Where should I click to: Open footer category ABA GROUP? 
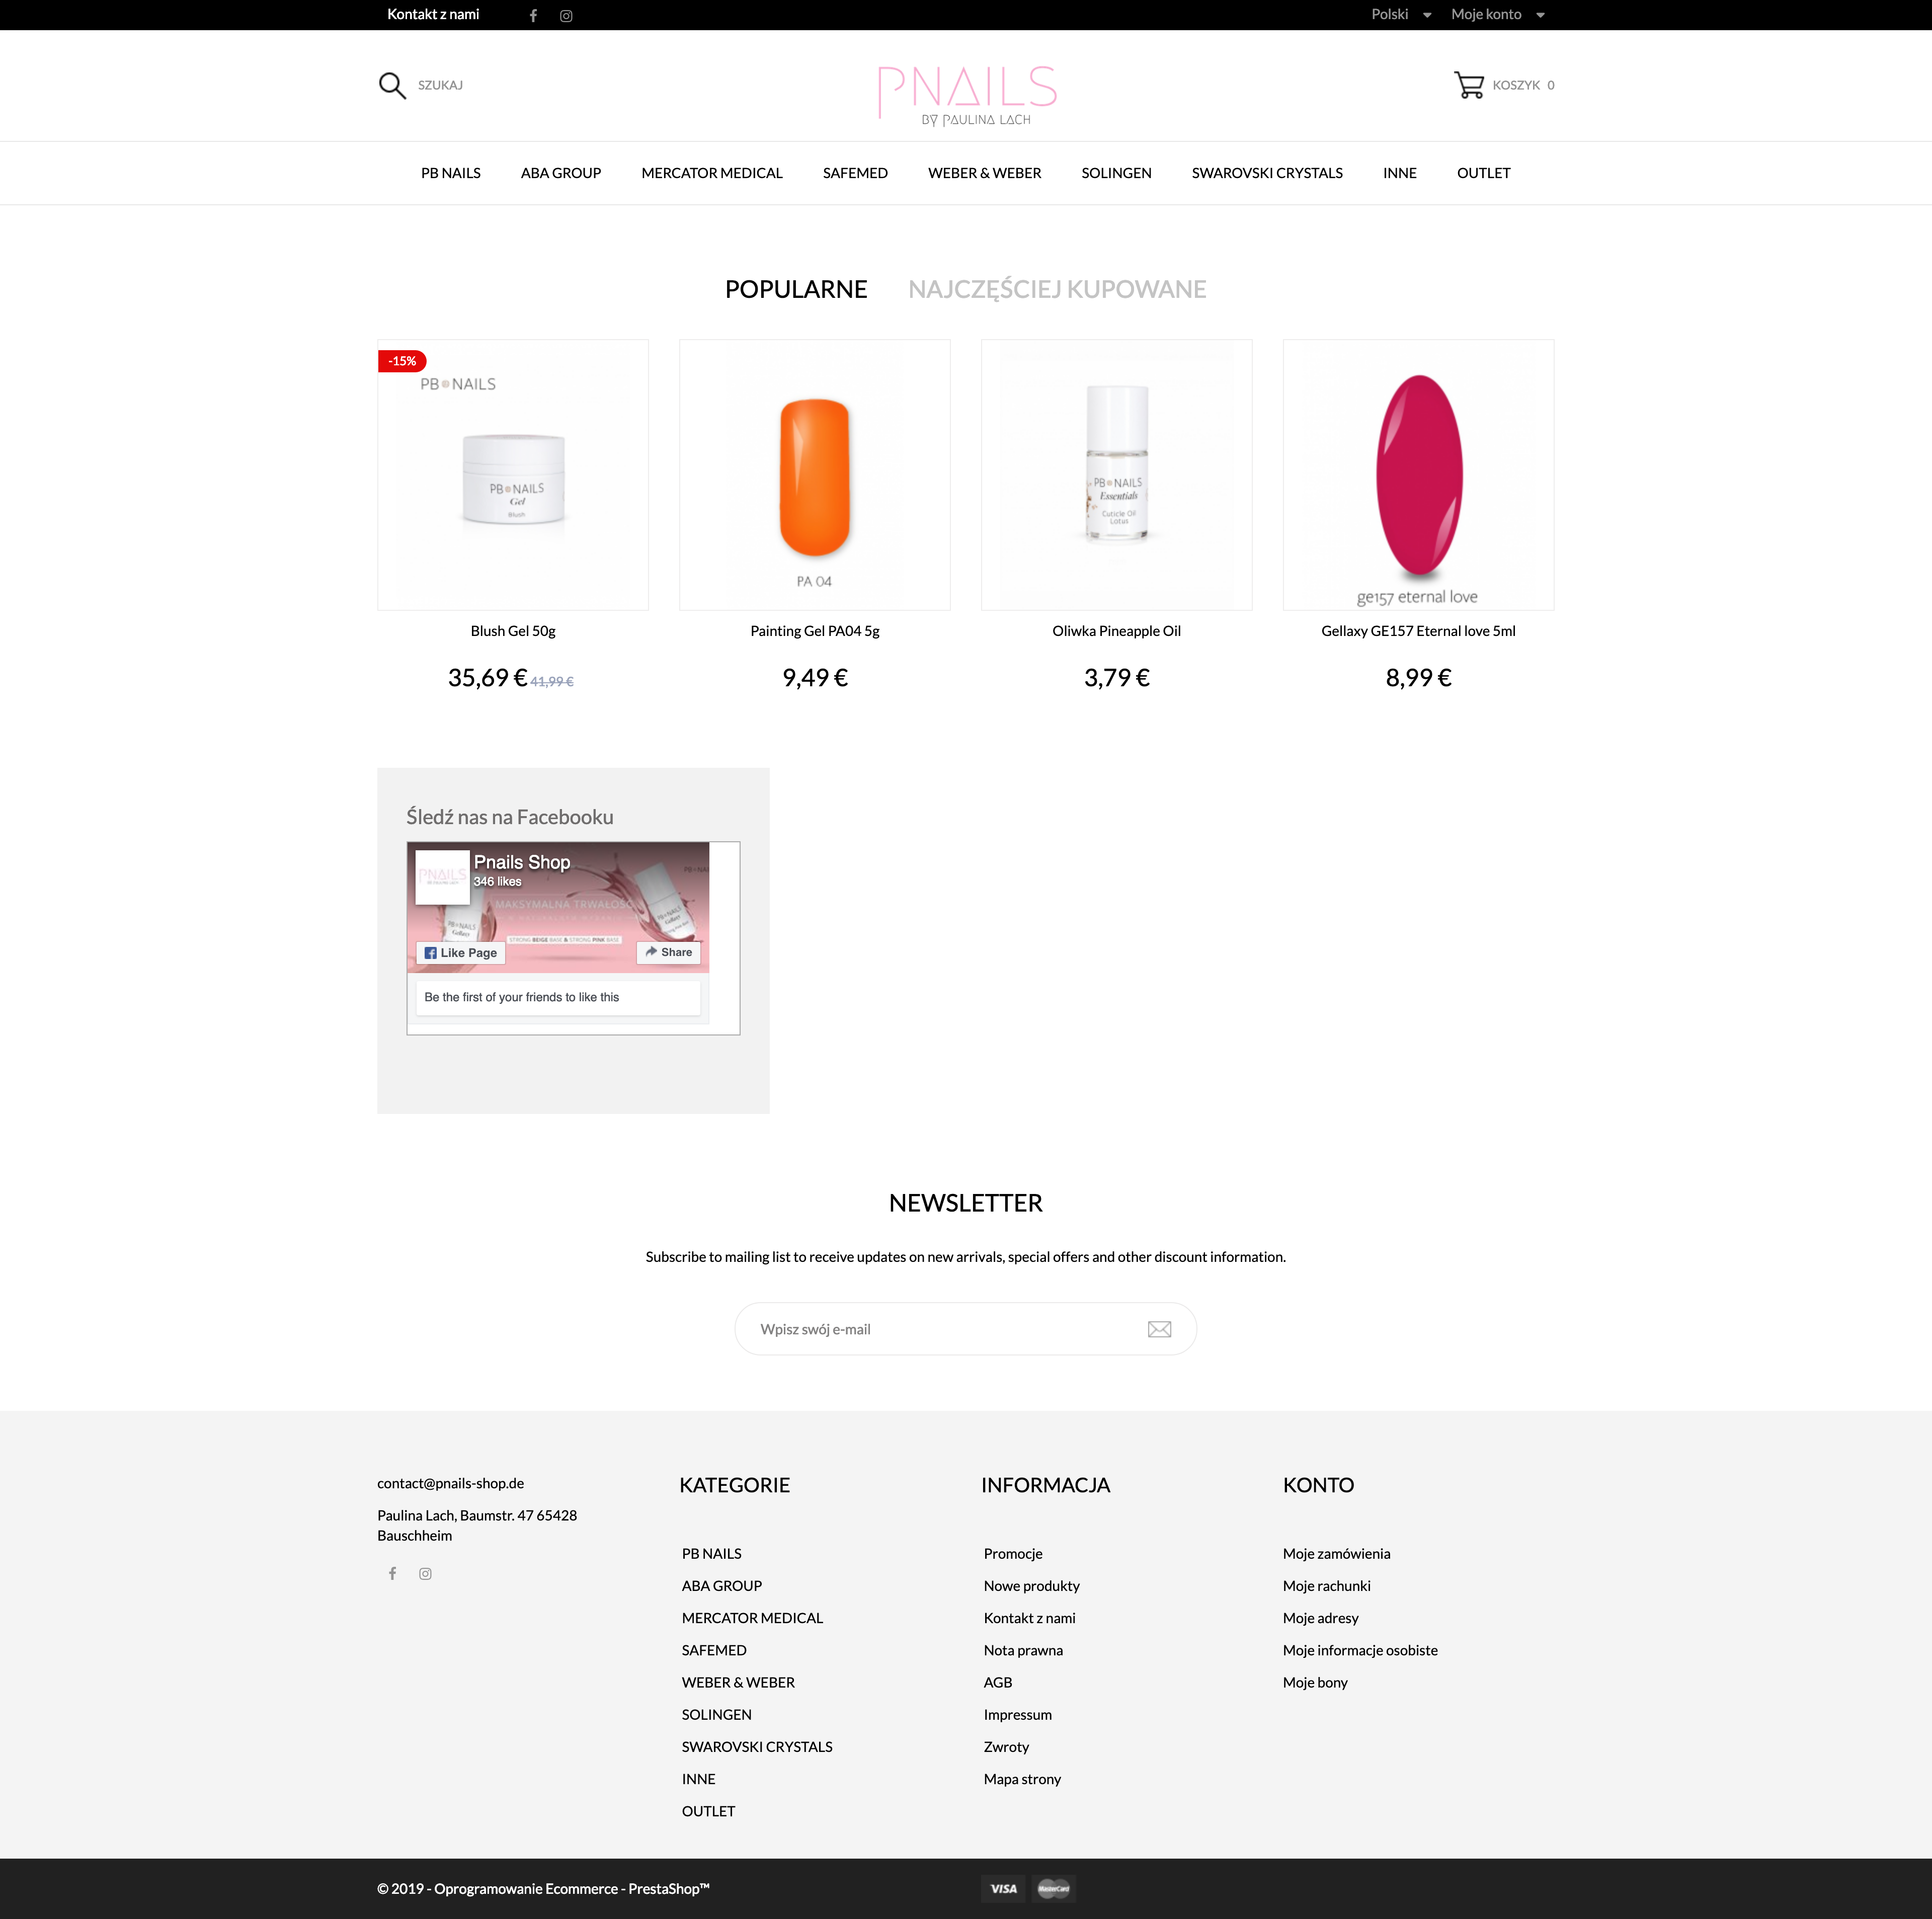coord(721,1585)
